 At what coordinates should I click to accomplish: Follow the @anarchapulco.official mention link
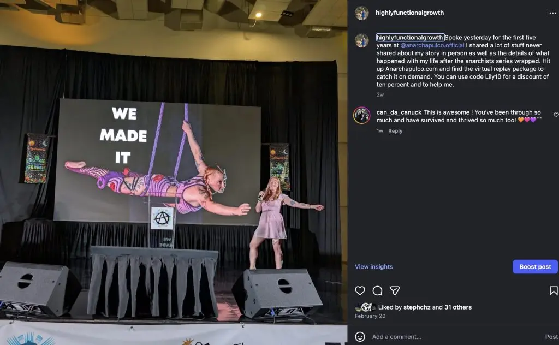point(432,45)
